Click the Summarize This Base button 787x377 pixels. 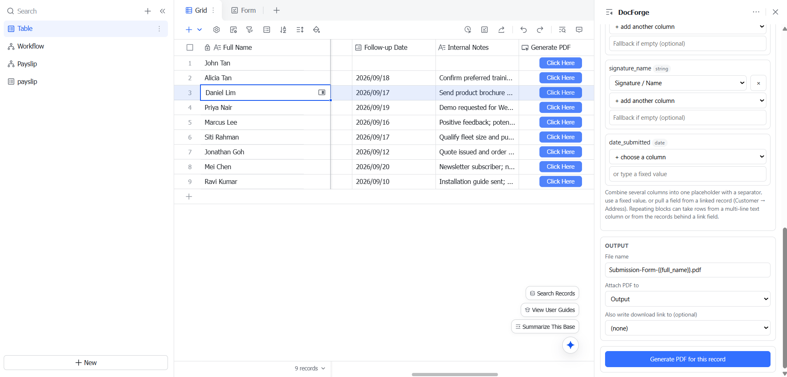pos(545,326)
